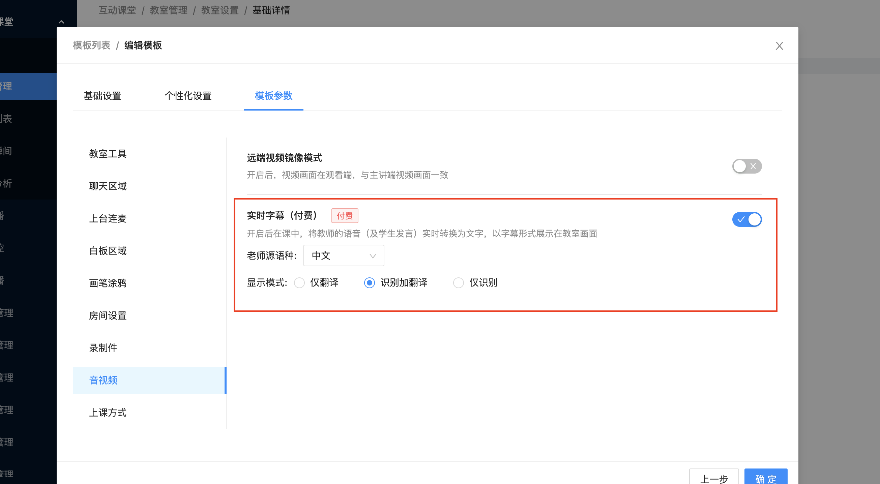Turn off the 实时字幕 switch
880x484 pixels.
747,219
